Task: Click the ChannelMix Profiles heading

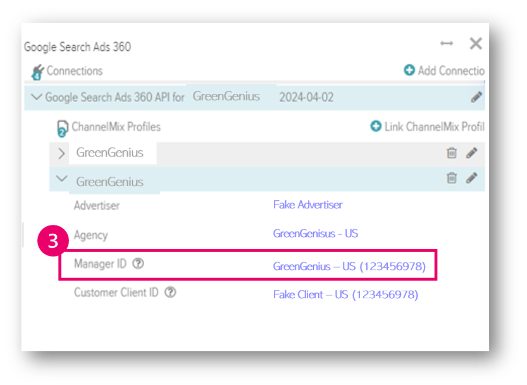Action: click(x=116, y=127)
